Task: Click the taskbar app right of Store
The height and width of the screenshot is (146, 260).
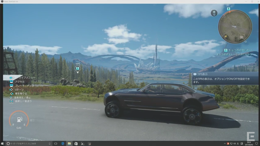Action: (x=82, y=144)
